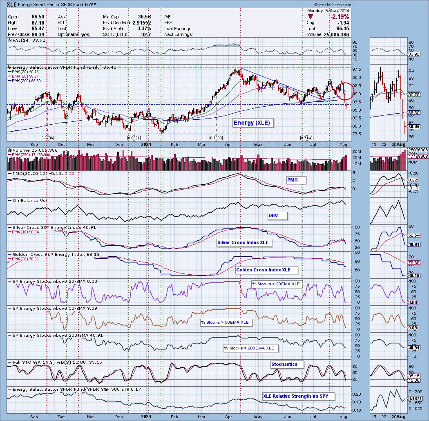Click the Fwd Yield 3.37% value
The image size is (429, 421).
[144, 29]
